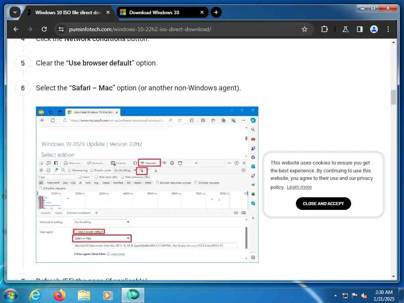Close the Download Windows 10 tab
404x303 pixels.
(x=202, y=12)
